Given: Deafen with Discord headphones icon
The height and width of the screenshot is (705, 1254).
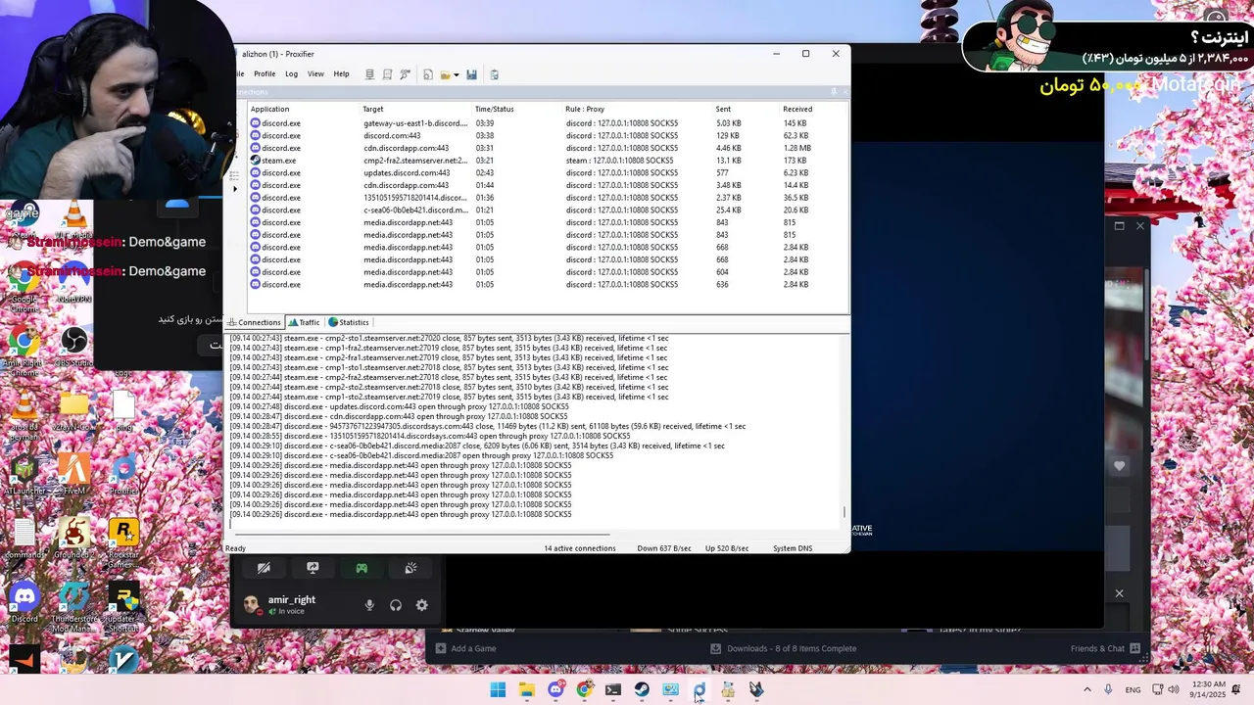Looking at the screenshot, I should pyautogui.click(x=396, y=605).
